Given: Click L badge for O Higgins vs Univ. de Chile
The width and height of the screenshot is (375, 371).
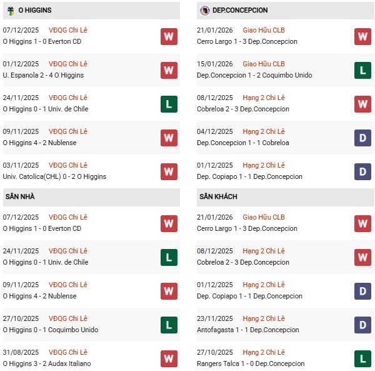Looking at the screenshot, I should coord(169,104).
